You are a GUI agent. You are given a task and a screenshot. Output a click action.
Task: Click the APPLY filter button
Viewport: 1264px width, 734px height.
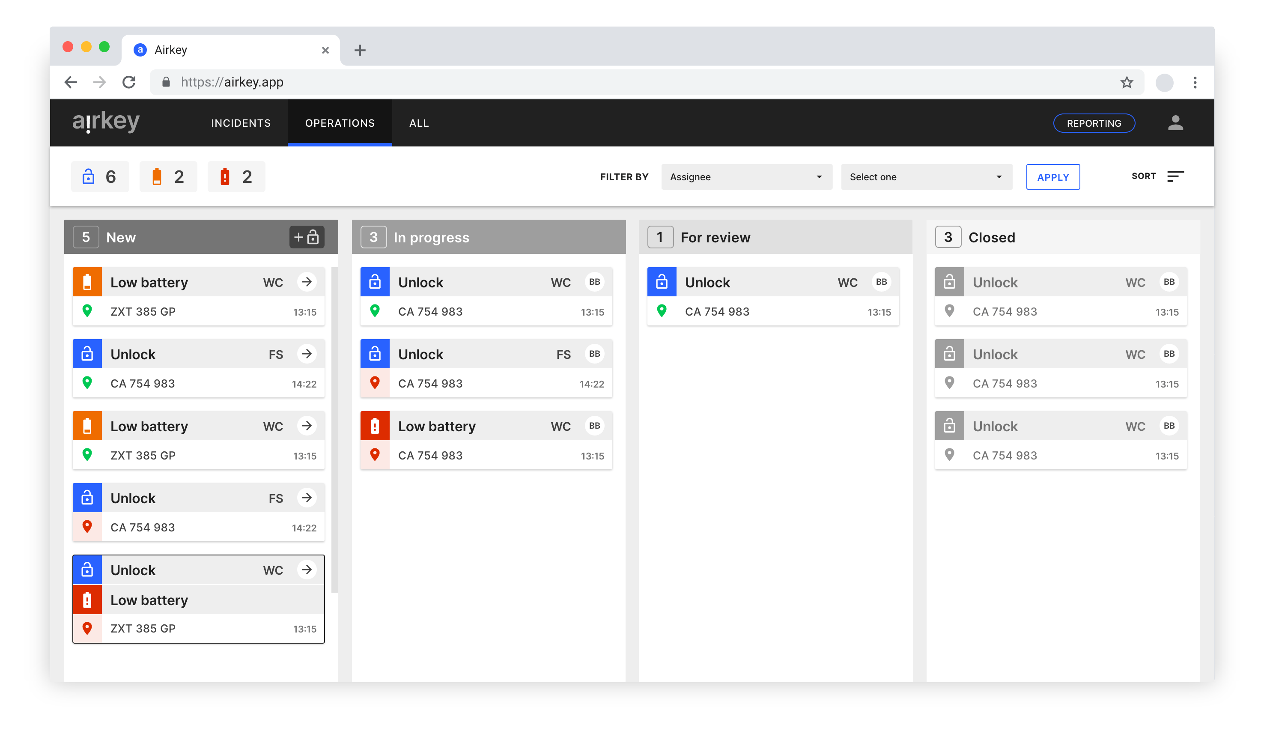[x=1052, y=176]
